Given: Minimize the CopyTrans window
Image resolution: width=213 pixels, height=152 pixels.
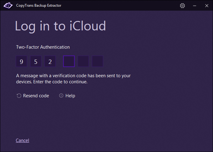Looking at the screenshot, I should [x=194, y=6].
